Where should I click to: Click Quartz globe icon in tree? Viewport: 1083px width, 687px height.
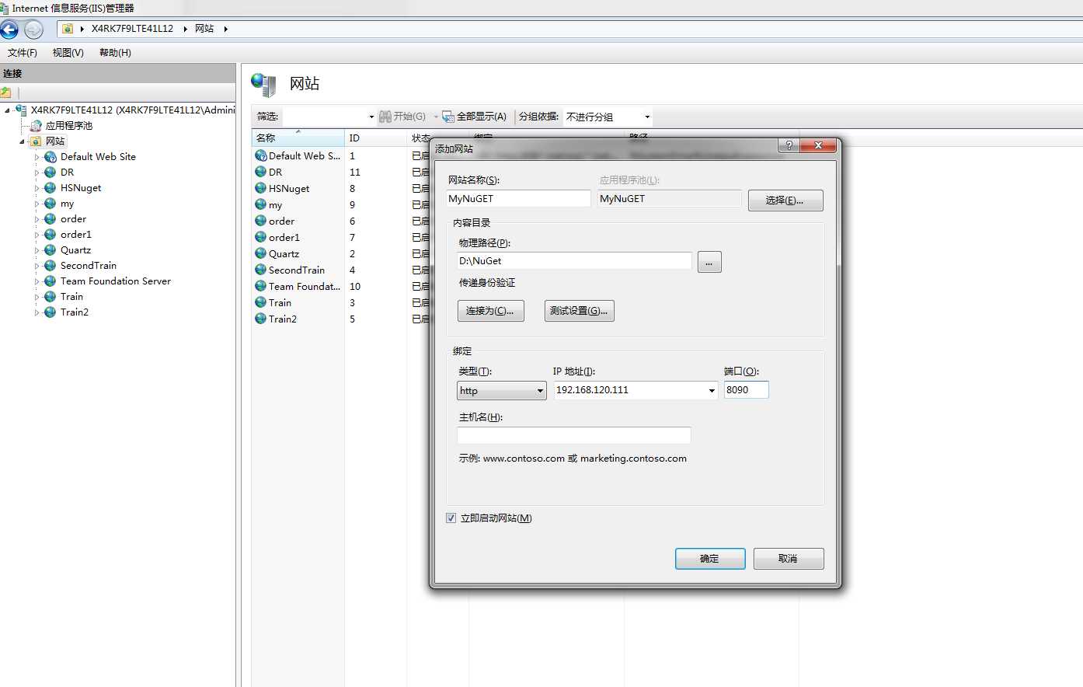(x=50, y=250)
